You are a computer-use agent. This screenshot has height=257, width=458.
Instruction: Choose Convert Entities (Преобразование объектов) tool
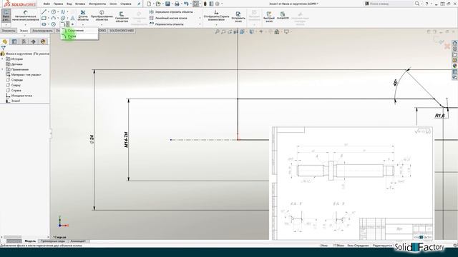[102, 16]
